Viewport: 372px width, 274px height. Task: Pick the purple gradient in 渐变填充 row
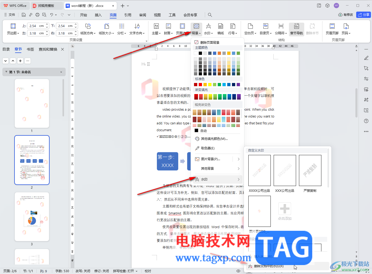pyautogui.click(x=239, y=97)
